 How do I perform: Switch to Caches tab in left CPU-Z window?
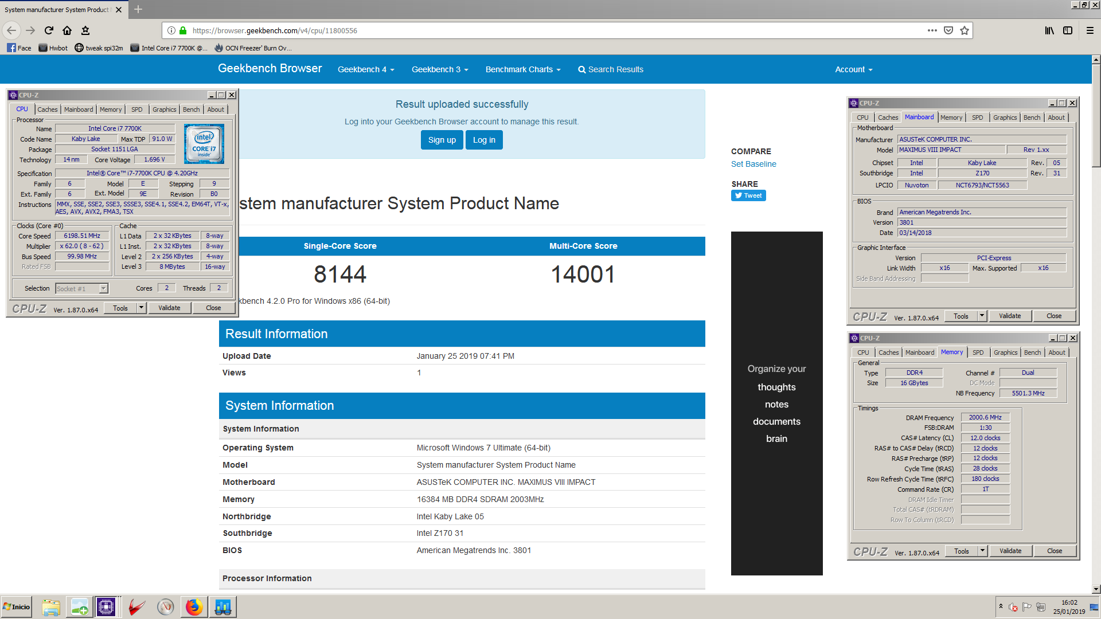pyautogui.click(x=48, y=109)
